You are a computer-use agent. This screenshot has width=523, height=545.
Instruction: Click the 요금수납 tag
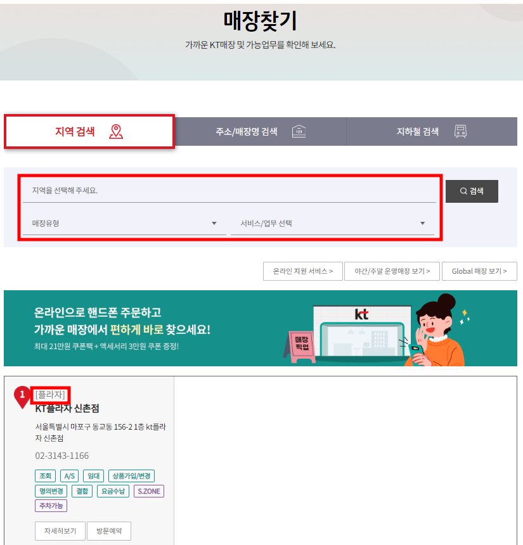(x=113, y=491)
